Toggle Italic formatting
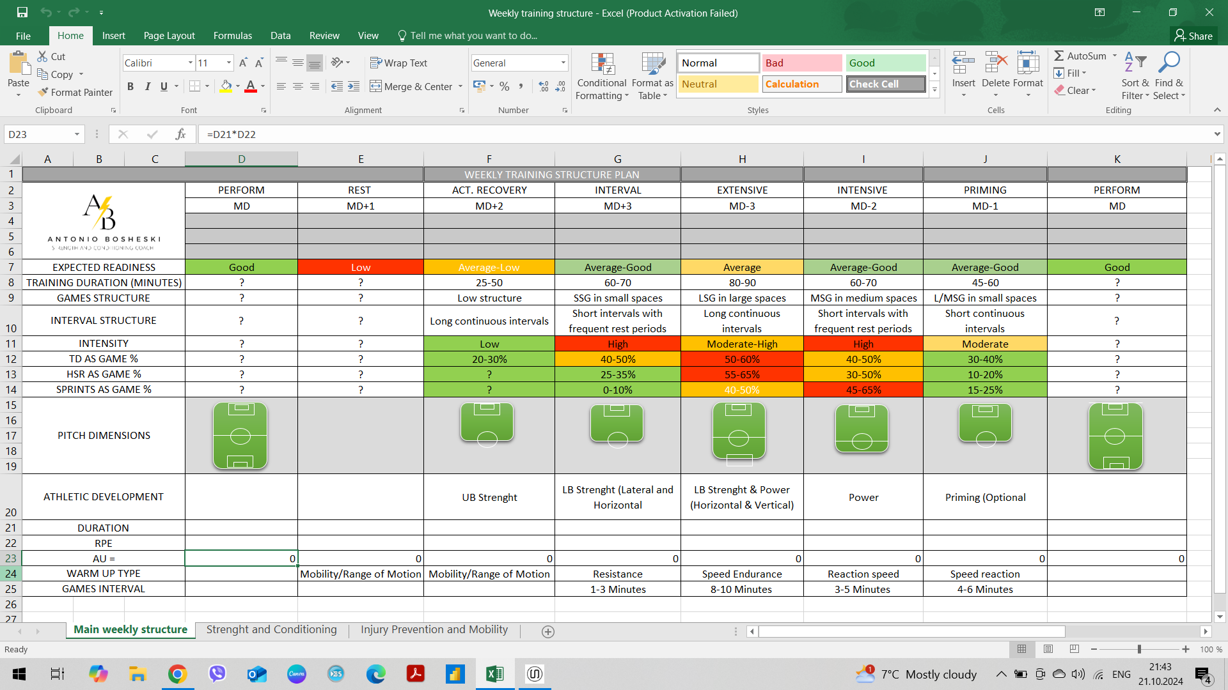Screen dimensions: 1228x690 point(147,86)
